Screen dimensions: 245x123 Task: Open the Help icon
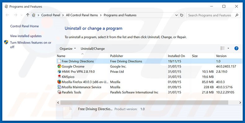tap(236, 48)
